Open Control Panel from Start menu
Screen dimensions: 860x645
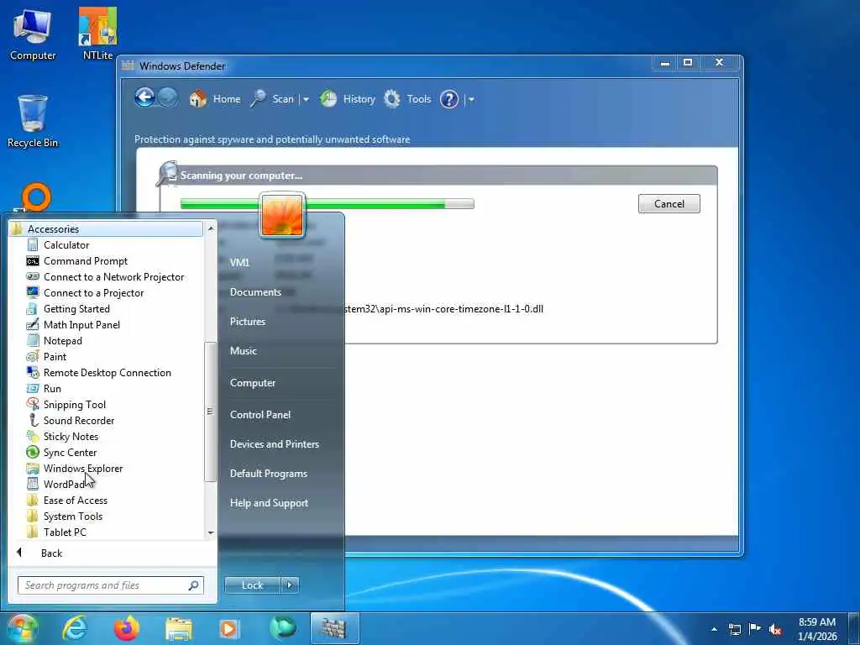coord(260,415)
